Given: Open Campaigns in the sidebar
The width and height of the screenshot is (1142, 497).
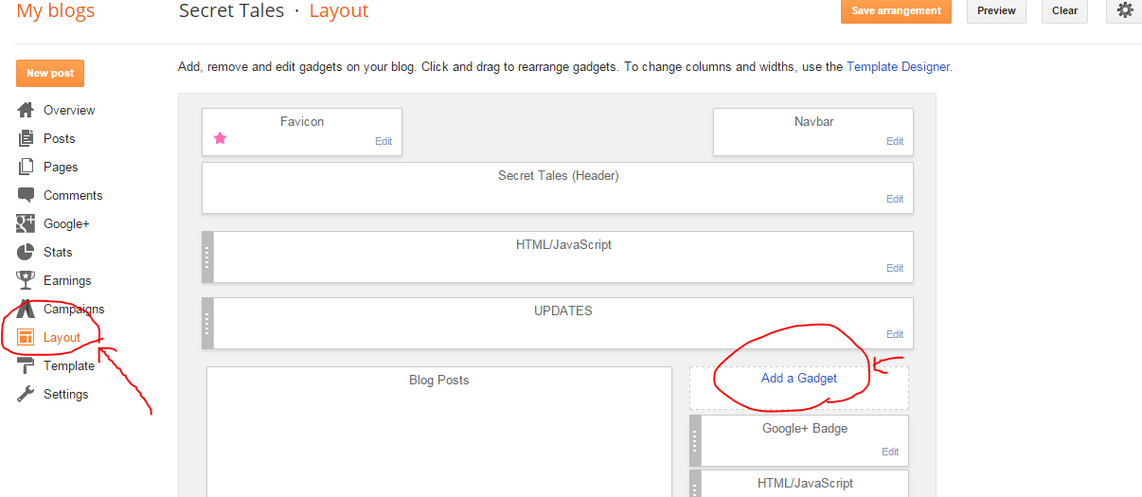Looking at the screenshot, I should pyautogui.click(x=74, y=309).
